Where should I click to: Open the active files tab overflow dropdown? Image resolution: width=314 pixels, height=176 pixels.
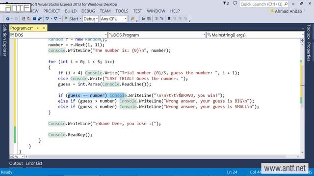(x=303, y=29)
